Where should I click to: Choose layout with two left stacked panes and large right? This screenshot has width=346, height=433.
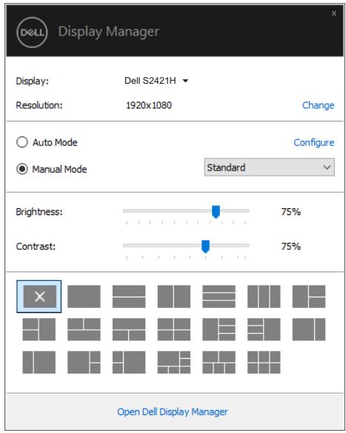[39, 329]
